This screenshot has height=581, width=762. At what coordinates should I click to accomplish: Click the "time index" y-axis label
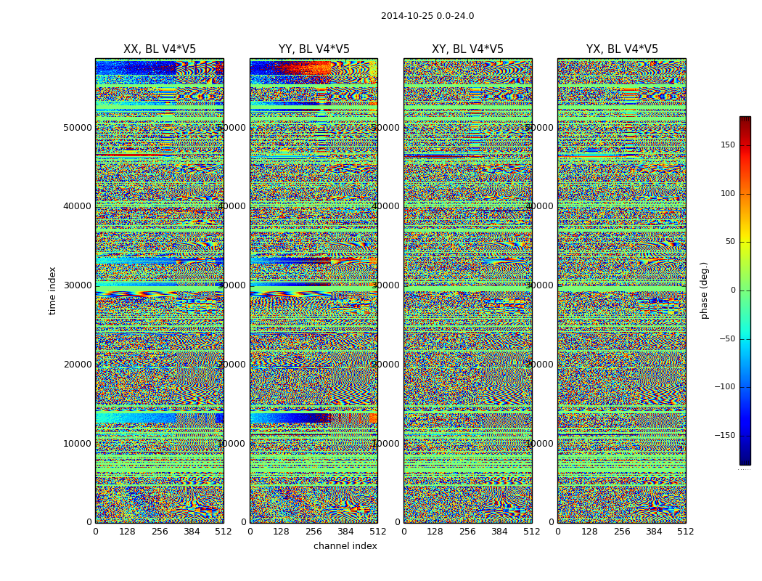[52, 290]
